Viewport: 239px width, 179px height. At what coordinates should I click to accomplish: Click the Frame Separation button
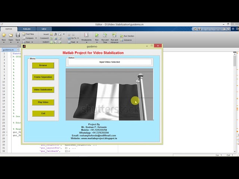[43, 77]
